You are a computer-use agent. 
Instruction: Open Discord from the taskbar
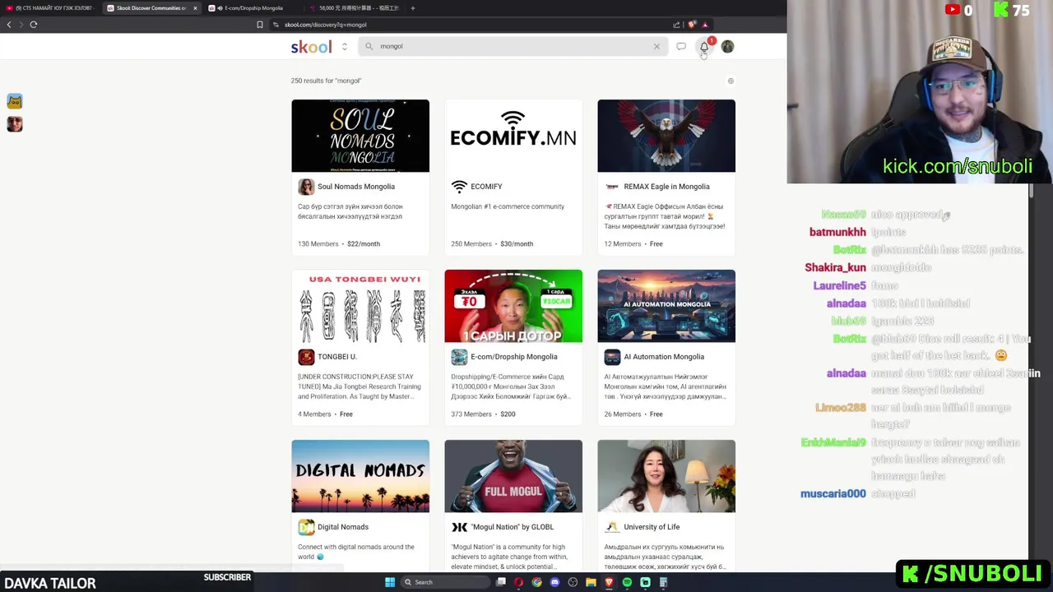[554, 582]
